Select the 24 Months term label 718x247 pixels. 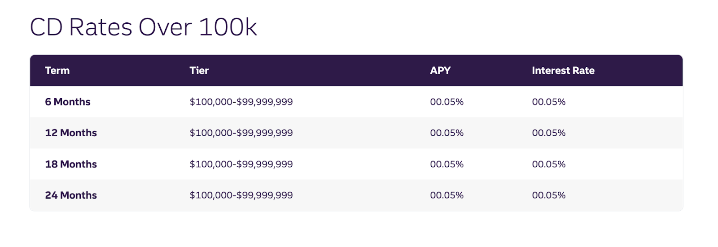71,195
